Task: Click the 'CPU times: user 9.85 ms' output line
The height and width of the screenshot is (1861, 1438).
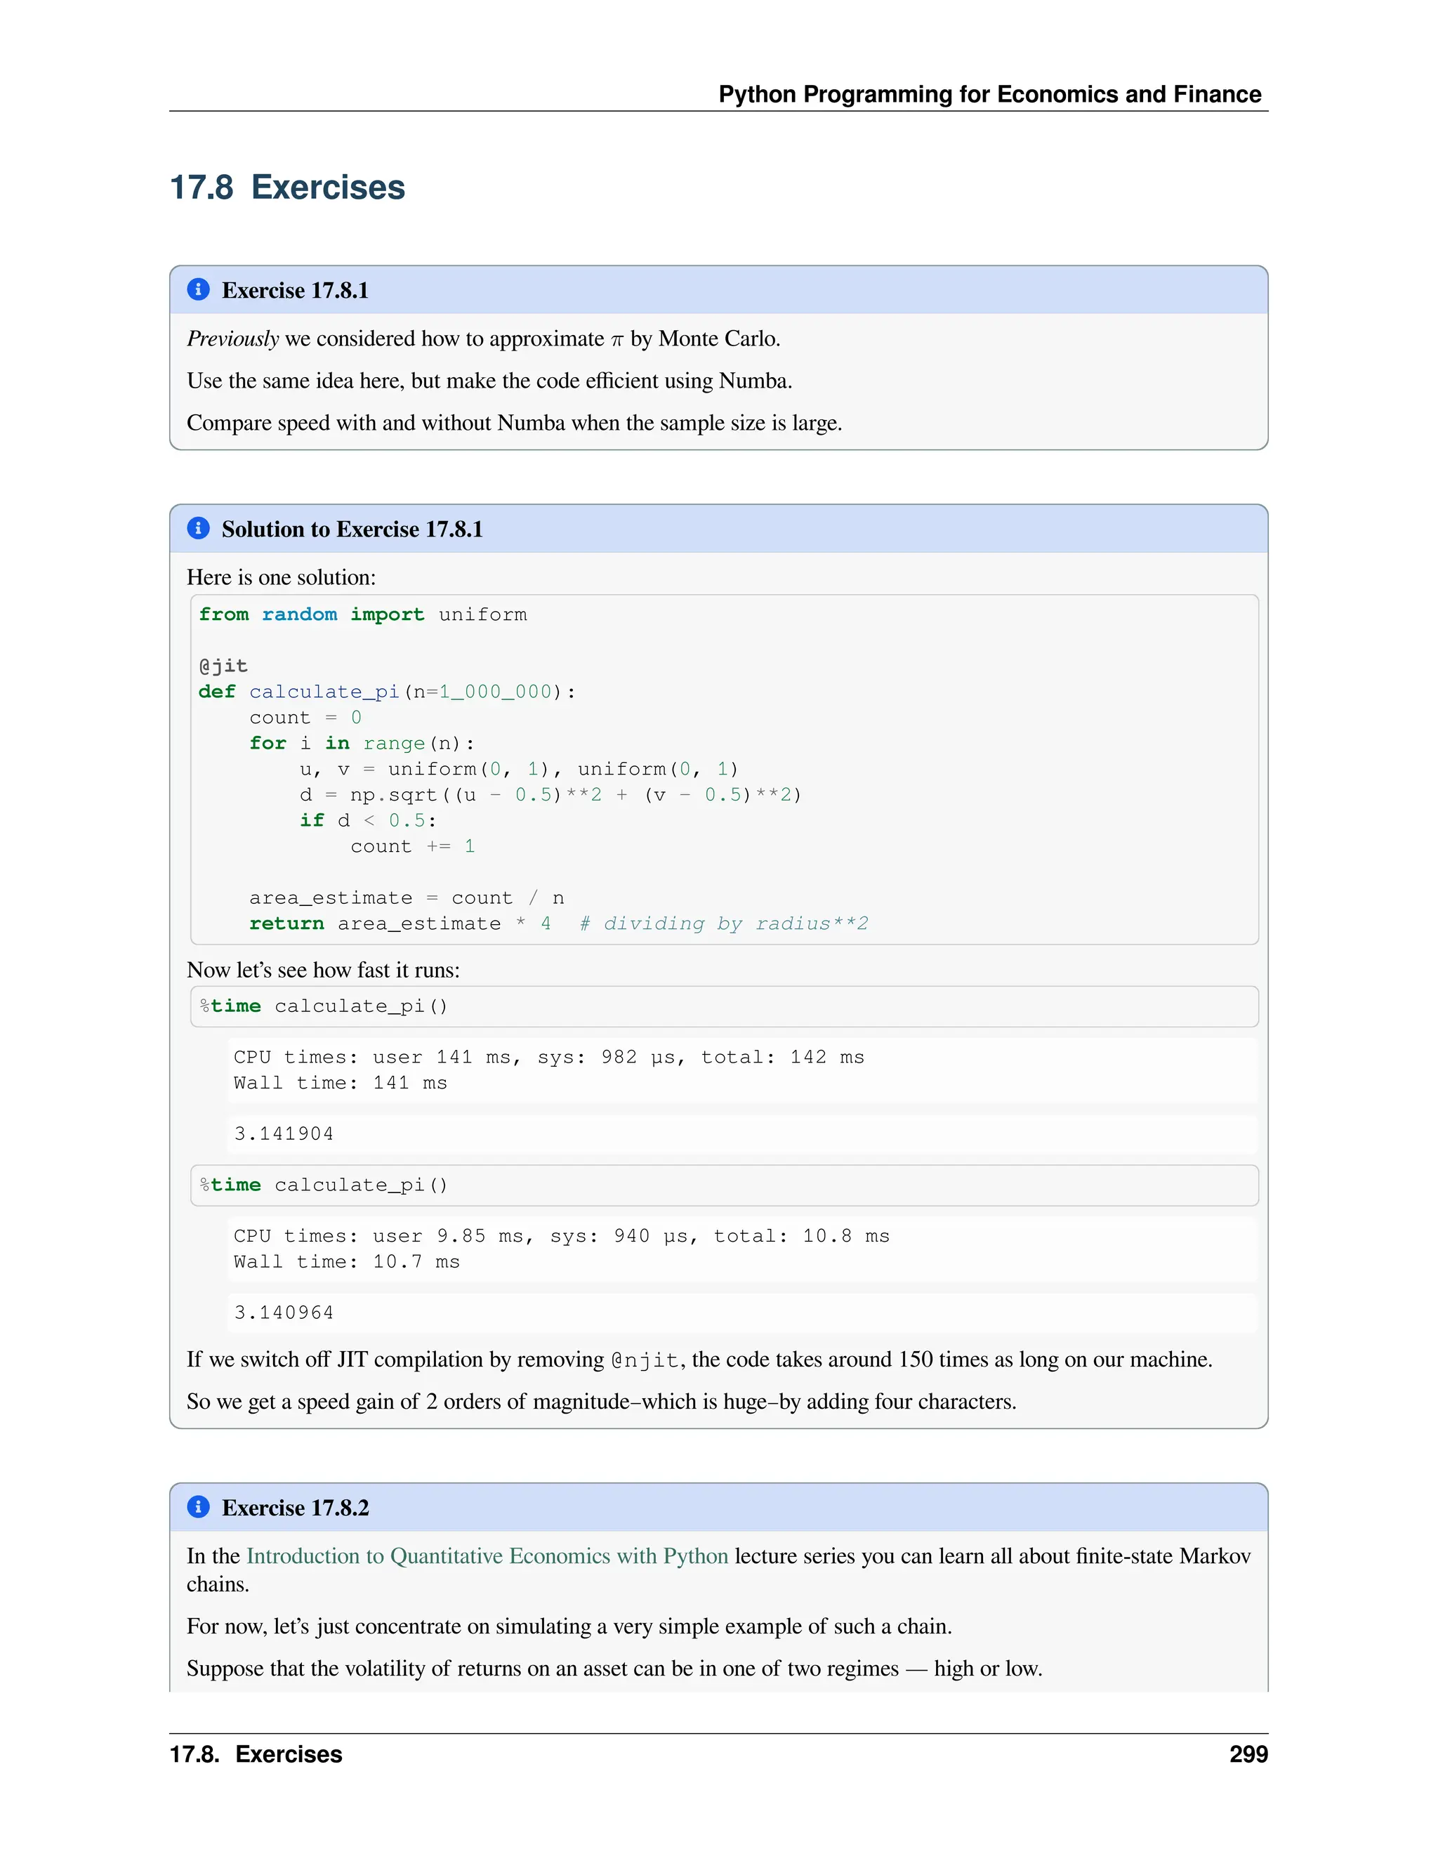Action: pyautogui.click(x=562, y=1237)
